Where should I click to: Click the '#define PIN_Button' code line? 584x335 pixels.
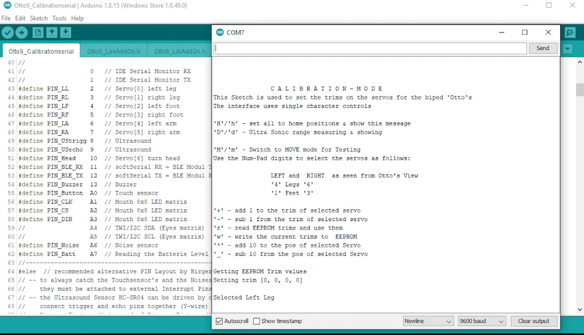coord(88,193)
